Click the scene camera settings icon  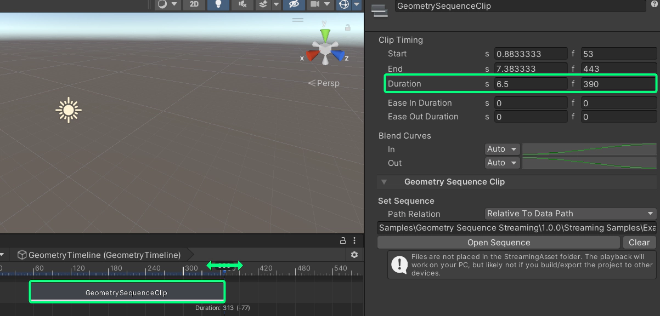pyautogui.click(x=315, y=4)
